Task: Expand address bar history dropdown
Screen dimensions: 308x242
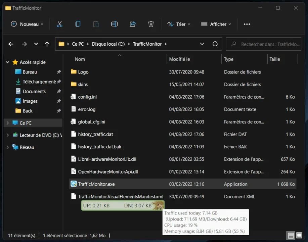Action: (202, 44)
